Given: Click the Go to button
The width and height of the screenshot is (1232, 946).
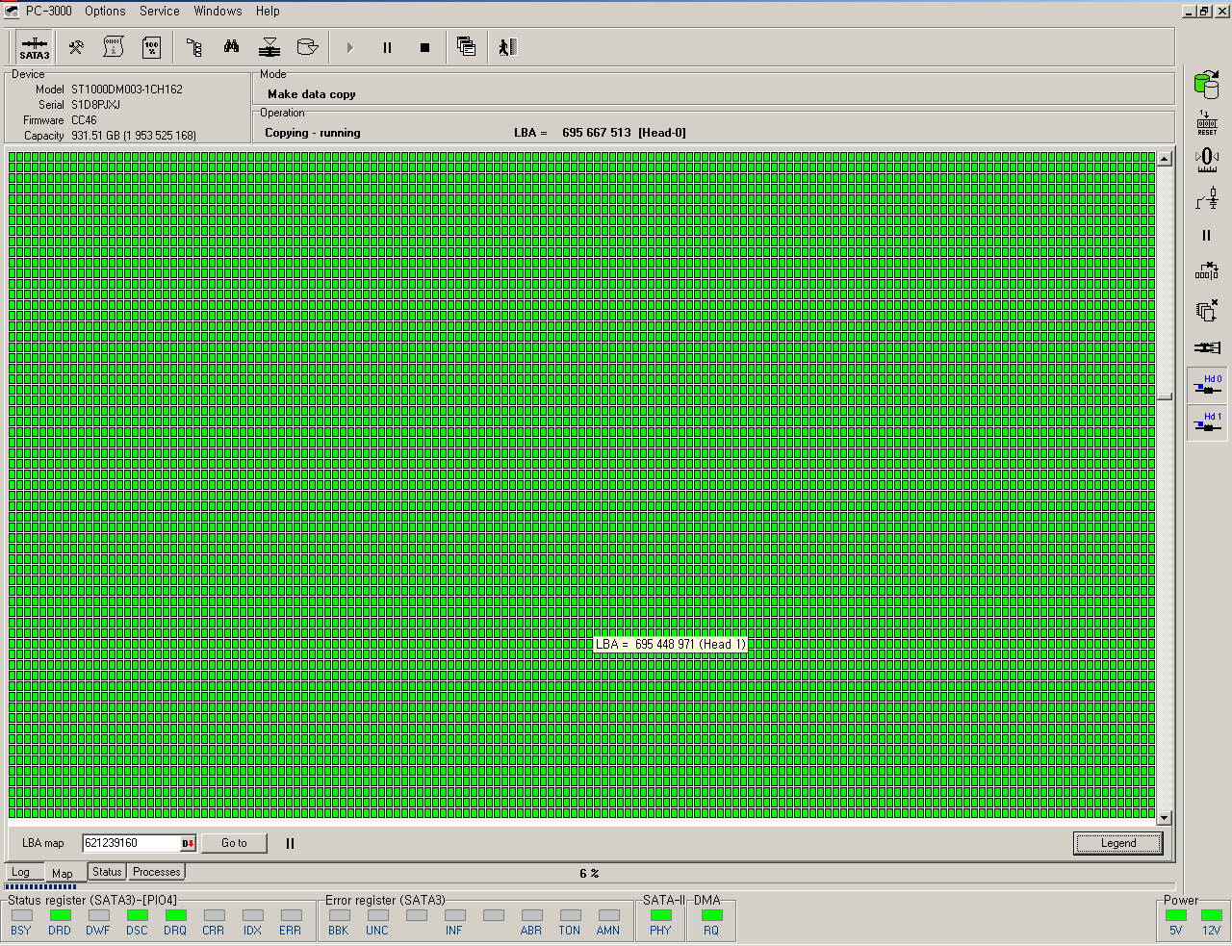Looking at the screenshot, I should pyautogui.click(x=234, y=843).
